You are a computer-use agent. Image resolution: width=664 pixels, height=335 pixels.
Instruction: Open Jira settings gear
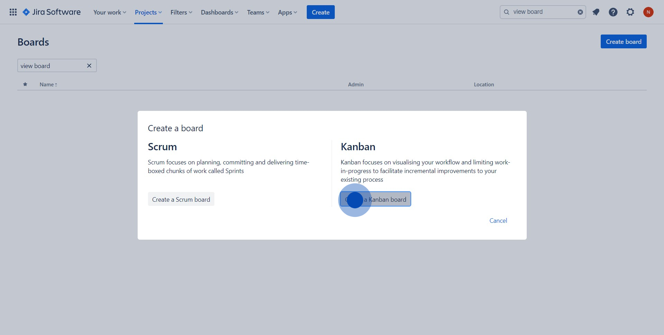coord(630,12)
